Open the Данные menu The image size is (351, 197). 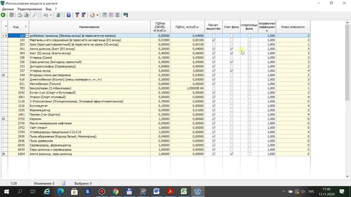(8, 9)
